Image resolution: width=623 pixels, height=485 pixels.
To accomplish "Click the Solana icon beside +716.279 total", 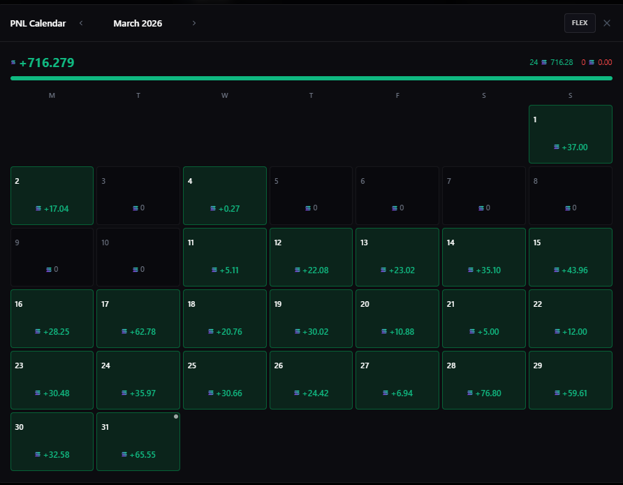I will pos(13,62).
